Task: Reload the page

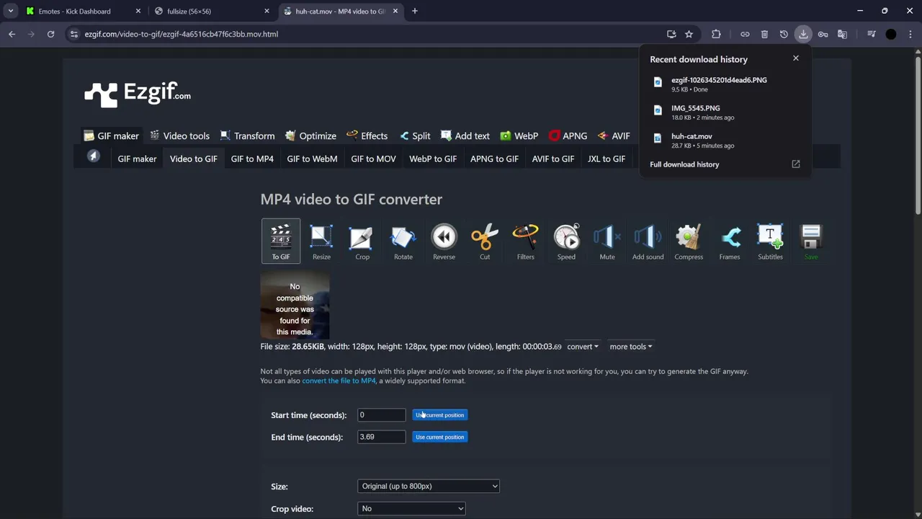Action: (50, 34)
